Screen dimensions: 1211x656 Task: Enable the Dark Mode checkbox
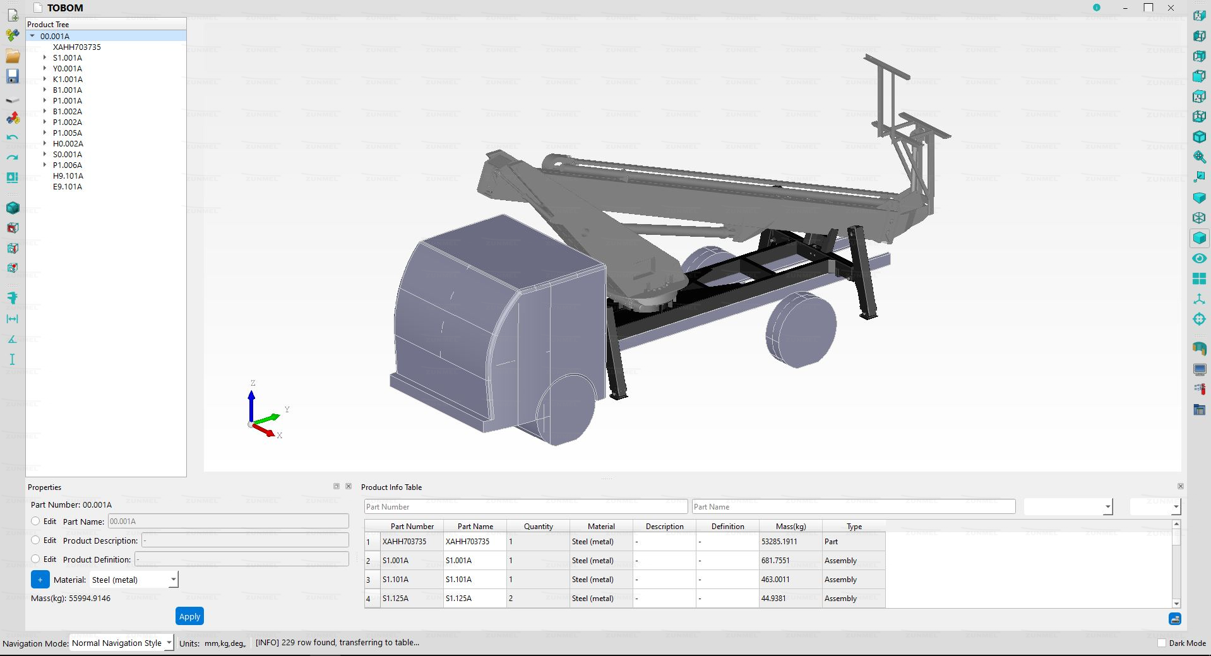1162,643
